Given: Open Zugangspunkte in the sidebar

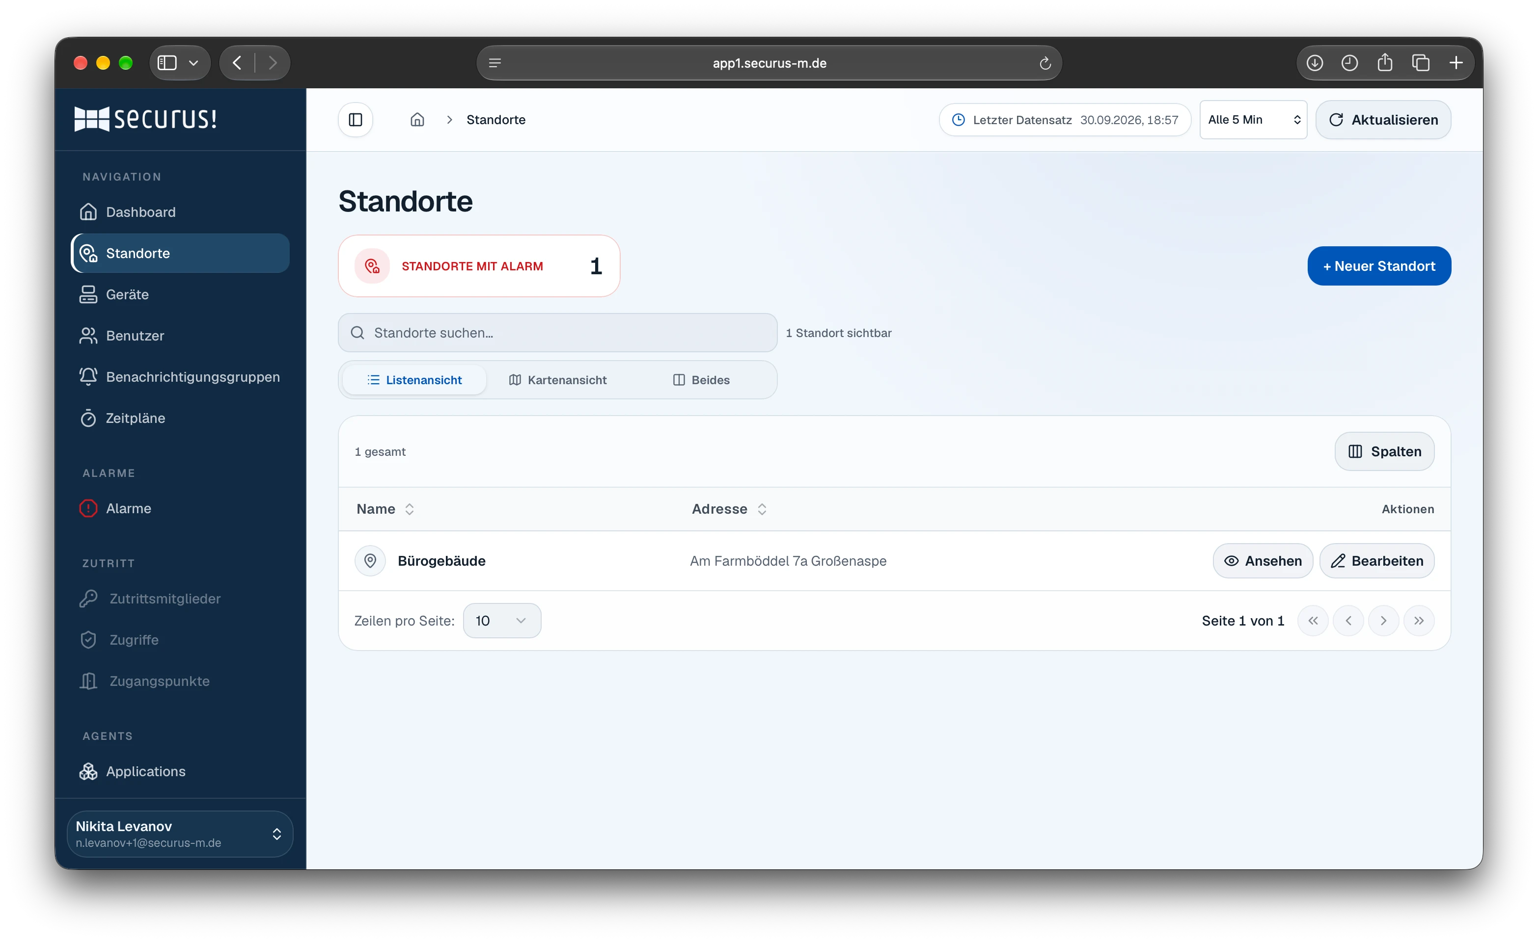Looking at the screenshot, I should click(180, 681).
